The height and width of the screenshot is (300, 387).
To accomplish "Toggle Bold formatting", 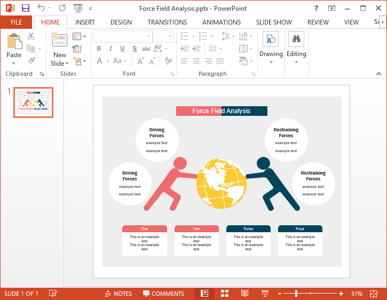I will 99,49.
